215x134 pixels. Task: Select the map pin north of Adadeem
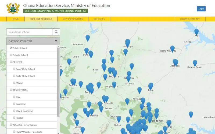[88, 38]
